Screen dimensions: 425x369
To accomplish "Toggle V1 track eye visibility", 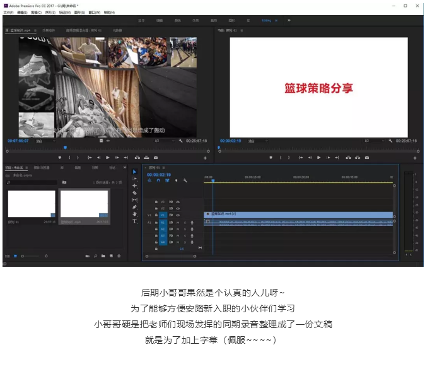I will 178,215.
